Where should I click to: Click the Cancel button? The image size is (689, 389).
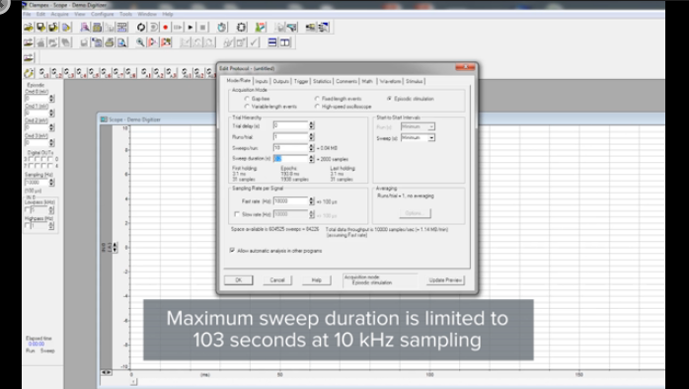(x=277, y=280)
